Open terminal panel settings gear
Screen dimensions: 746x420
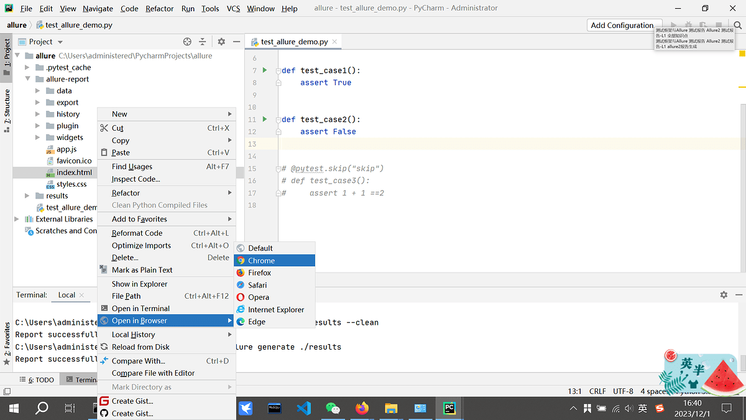[x=724, y=295]
